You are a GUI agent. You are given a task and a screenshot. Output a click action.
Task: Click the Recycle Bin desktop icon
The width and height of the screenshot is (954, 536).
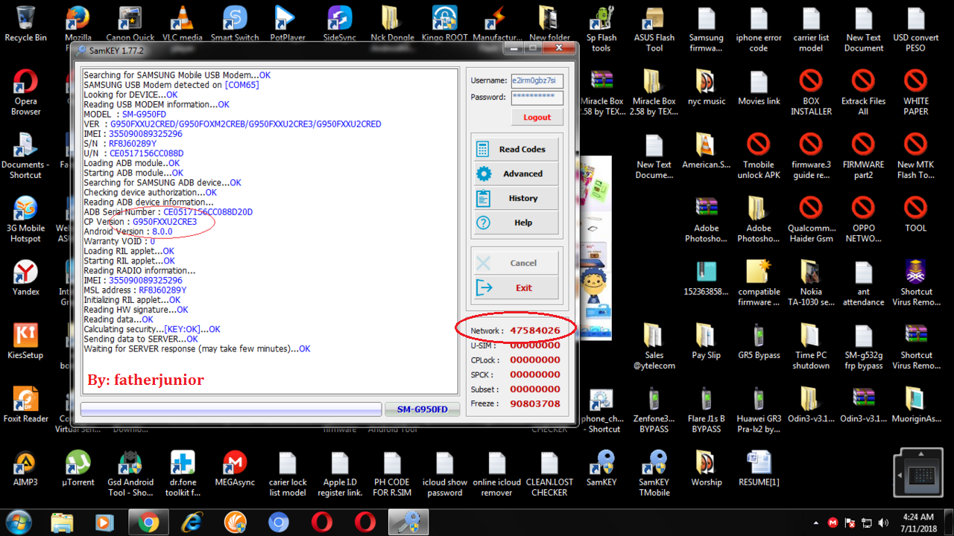tap(25, 24)
